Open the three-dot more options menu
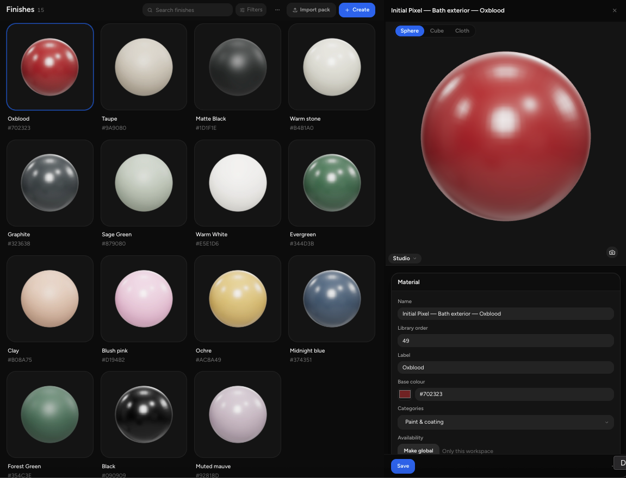Viewport: 626px width, 478px height. 277,10
